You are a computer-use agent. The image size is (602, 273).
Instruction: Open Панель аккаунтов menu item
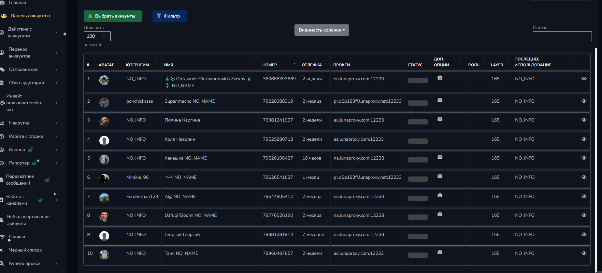pyautogui.click(x=30, y=16)
